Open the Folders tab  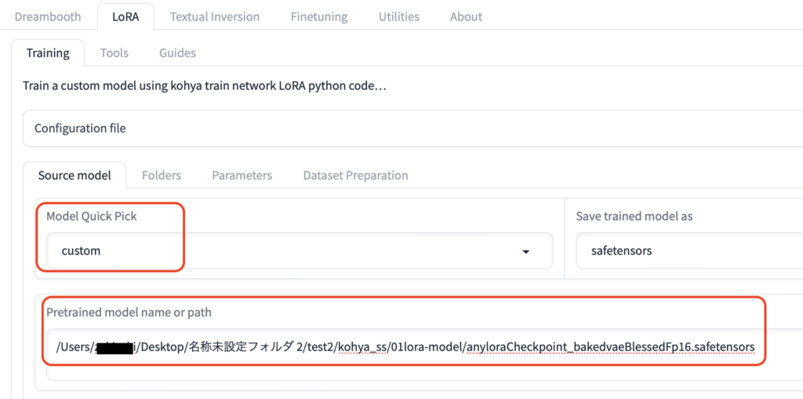click(162, 175)
